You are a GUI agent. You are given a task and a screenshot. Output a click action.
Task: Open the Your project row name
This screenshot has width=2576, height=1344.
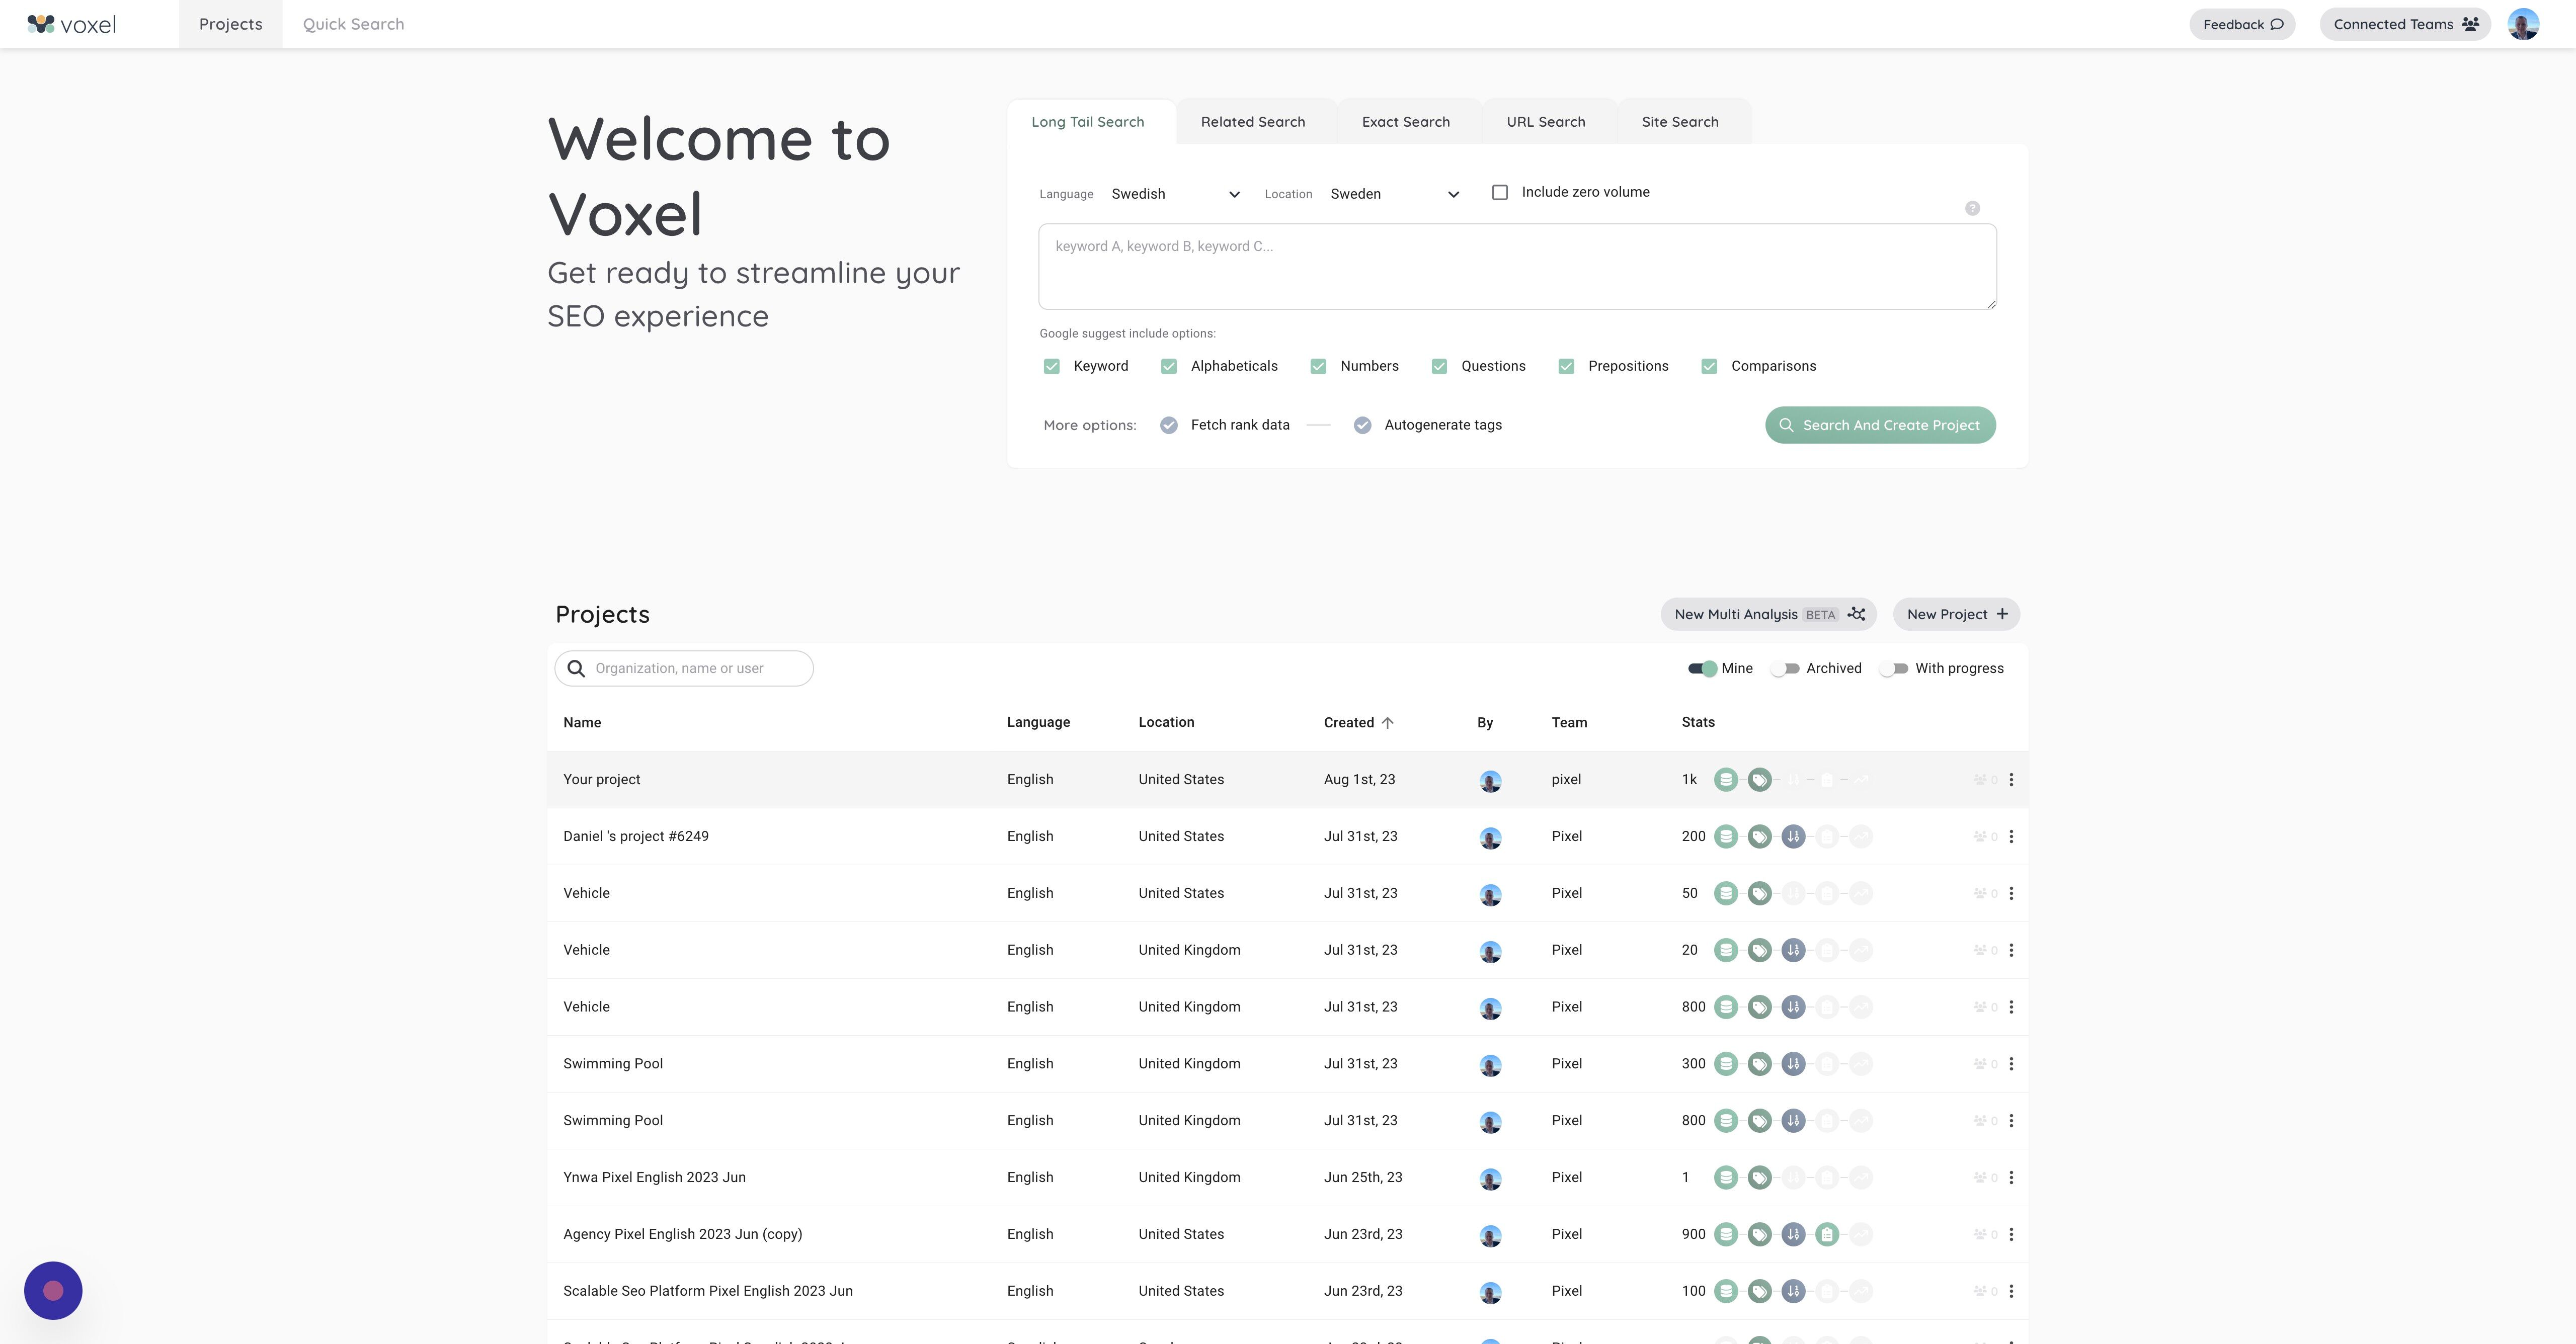tap(602, 779)
